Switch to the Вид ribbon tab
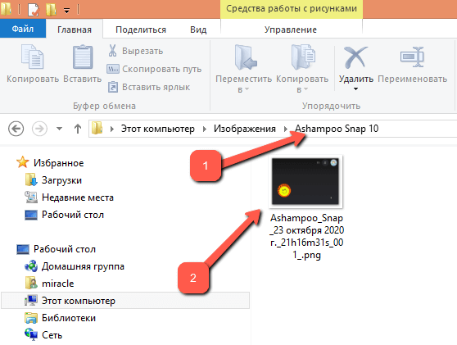Image resolution: width=457 pixels, height=345 pixels. (198, 30)
